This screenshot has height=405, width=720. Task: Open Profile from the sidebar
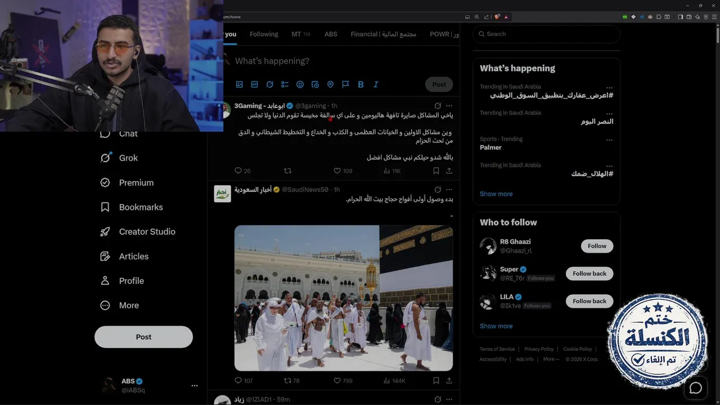point(122,281)
